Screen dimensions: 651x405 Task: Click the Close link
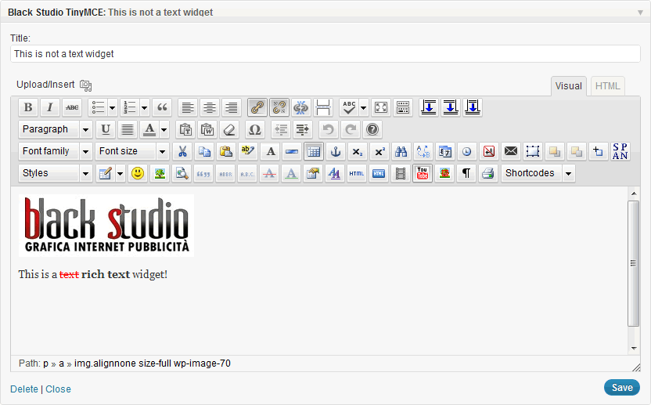point(58,389)
